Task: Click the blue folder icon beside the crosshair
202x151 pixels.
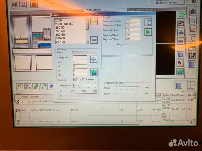Action: (178, 85)
